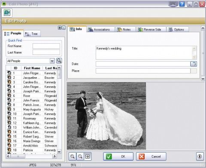The height and width of the screenshot is (168, 206).
Task: Open the Reverse Side tab
Action: tap(151, 30)
